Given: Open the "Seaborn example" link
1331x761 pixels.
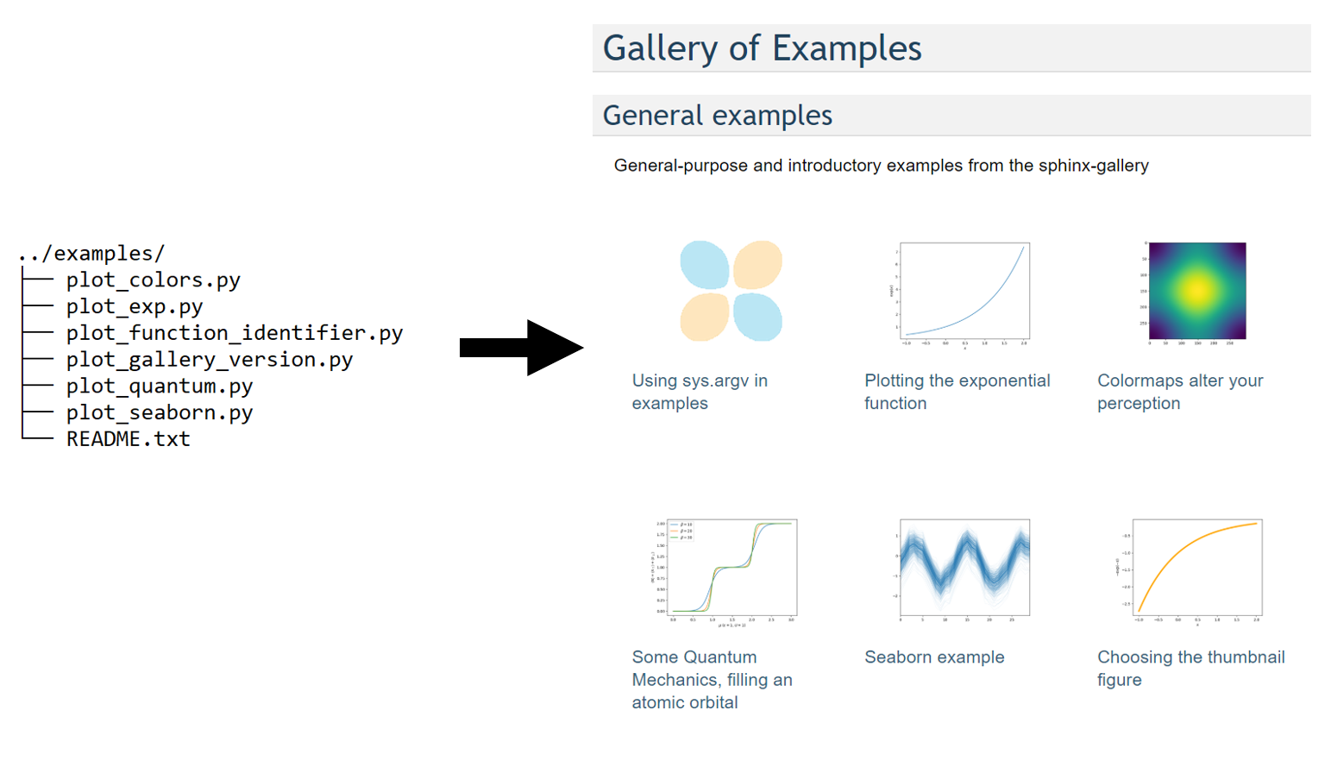Looking at the screenshot, I should pos(934,657).
